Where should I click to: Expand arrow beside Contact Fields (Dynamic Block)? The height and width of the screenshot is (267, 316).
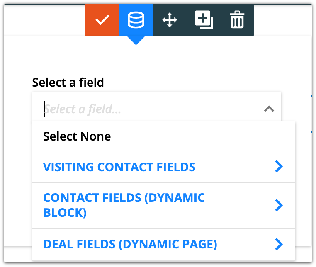[x=279, y=205]
